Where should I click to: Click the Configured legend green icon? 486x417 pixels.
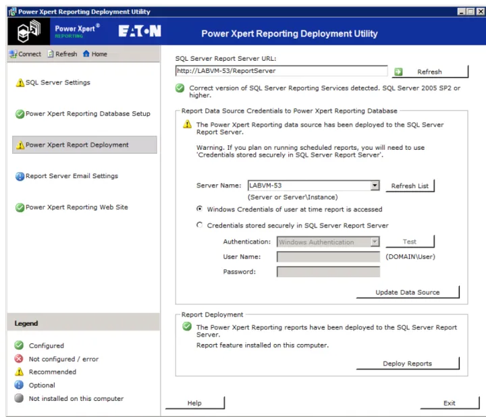pos(19,345)
